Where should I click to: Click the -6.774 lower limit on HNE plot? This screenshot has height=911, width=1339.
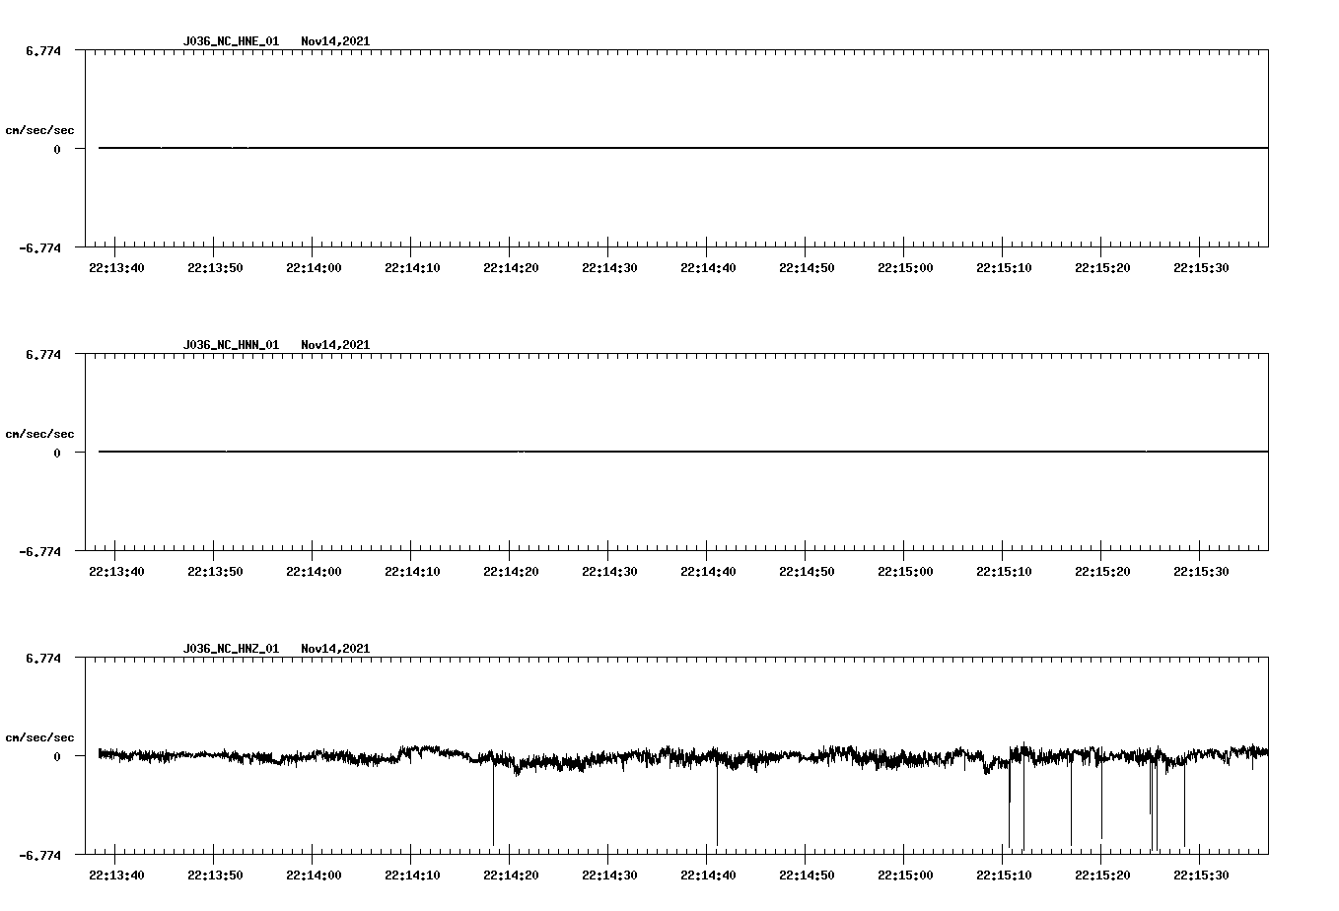[39, 248]
